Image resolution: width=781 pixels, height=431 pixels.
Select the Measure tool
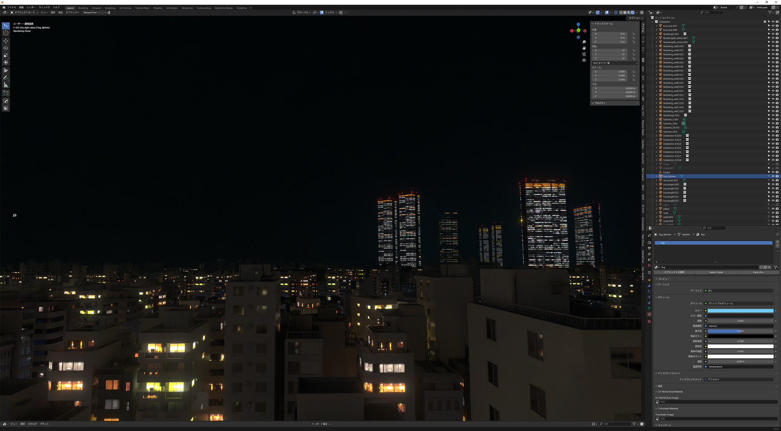click(6, 85)
